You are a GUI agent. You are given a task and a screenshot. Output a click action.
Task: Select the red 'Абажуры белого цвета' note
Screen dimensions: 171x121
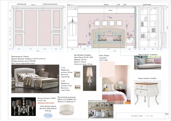tap(46, 103)
